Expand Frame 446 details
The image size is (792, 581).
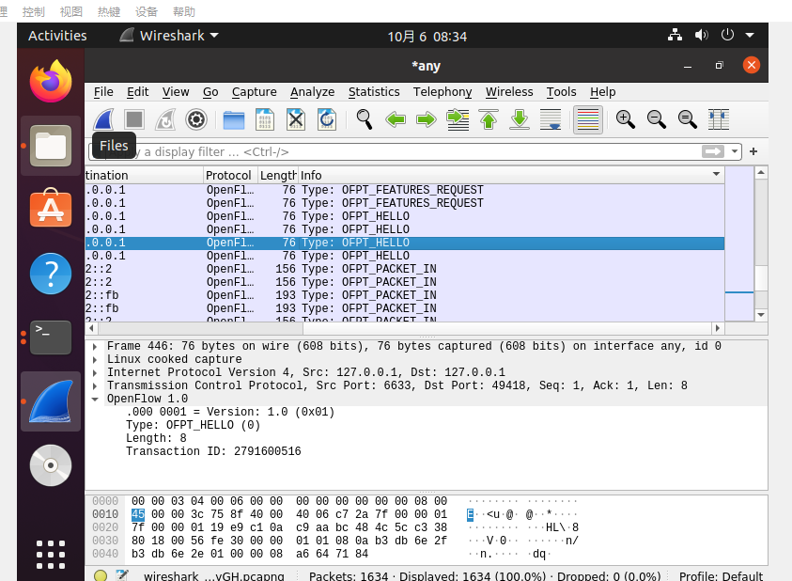point(95,346)
